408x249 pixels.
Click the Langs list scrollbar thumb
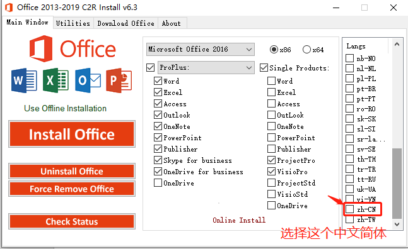pyautogui.click(x=397, y=184)
